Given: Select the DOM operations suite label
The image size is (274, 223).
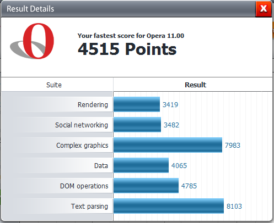Looking at the screenshot, I should (84, 186).
